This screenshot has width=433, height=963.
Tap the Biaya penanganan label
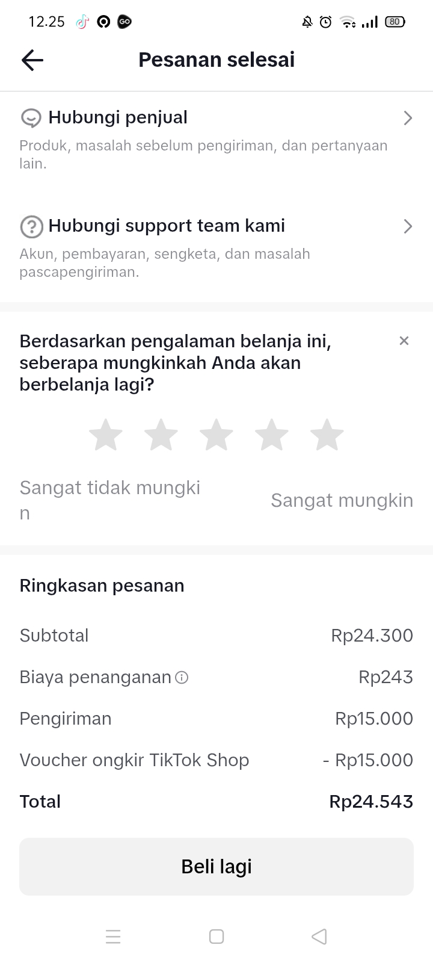tap(95, 677)
